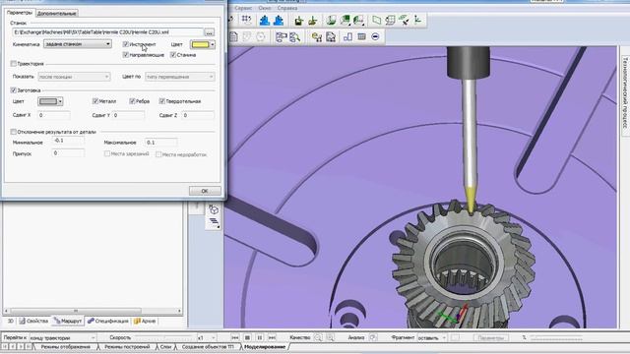Open the Показать dropdown
630x354 pixels.
[74, 77]
